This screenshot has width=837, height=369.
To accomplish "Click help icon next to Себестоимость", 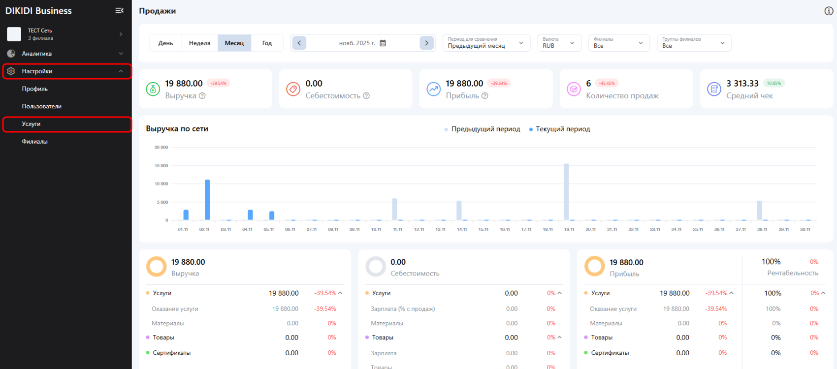I will 366,96.
